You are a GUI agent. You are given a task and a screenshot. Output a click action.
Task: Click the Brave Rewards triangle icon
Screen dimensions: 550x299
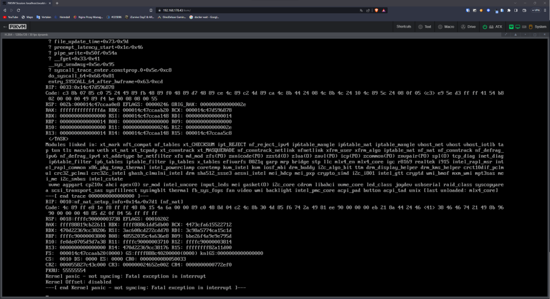pos(384,10)
